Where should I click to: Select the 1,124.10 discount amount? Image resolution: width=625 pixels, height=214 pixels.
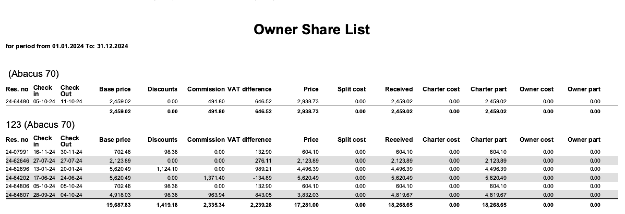pos(167,169)
